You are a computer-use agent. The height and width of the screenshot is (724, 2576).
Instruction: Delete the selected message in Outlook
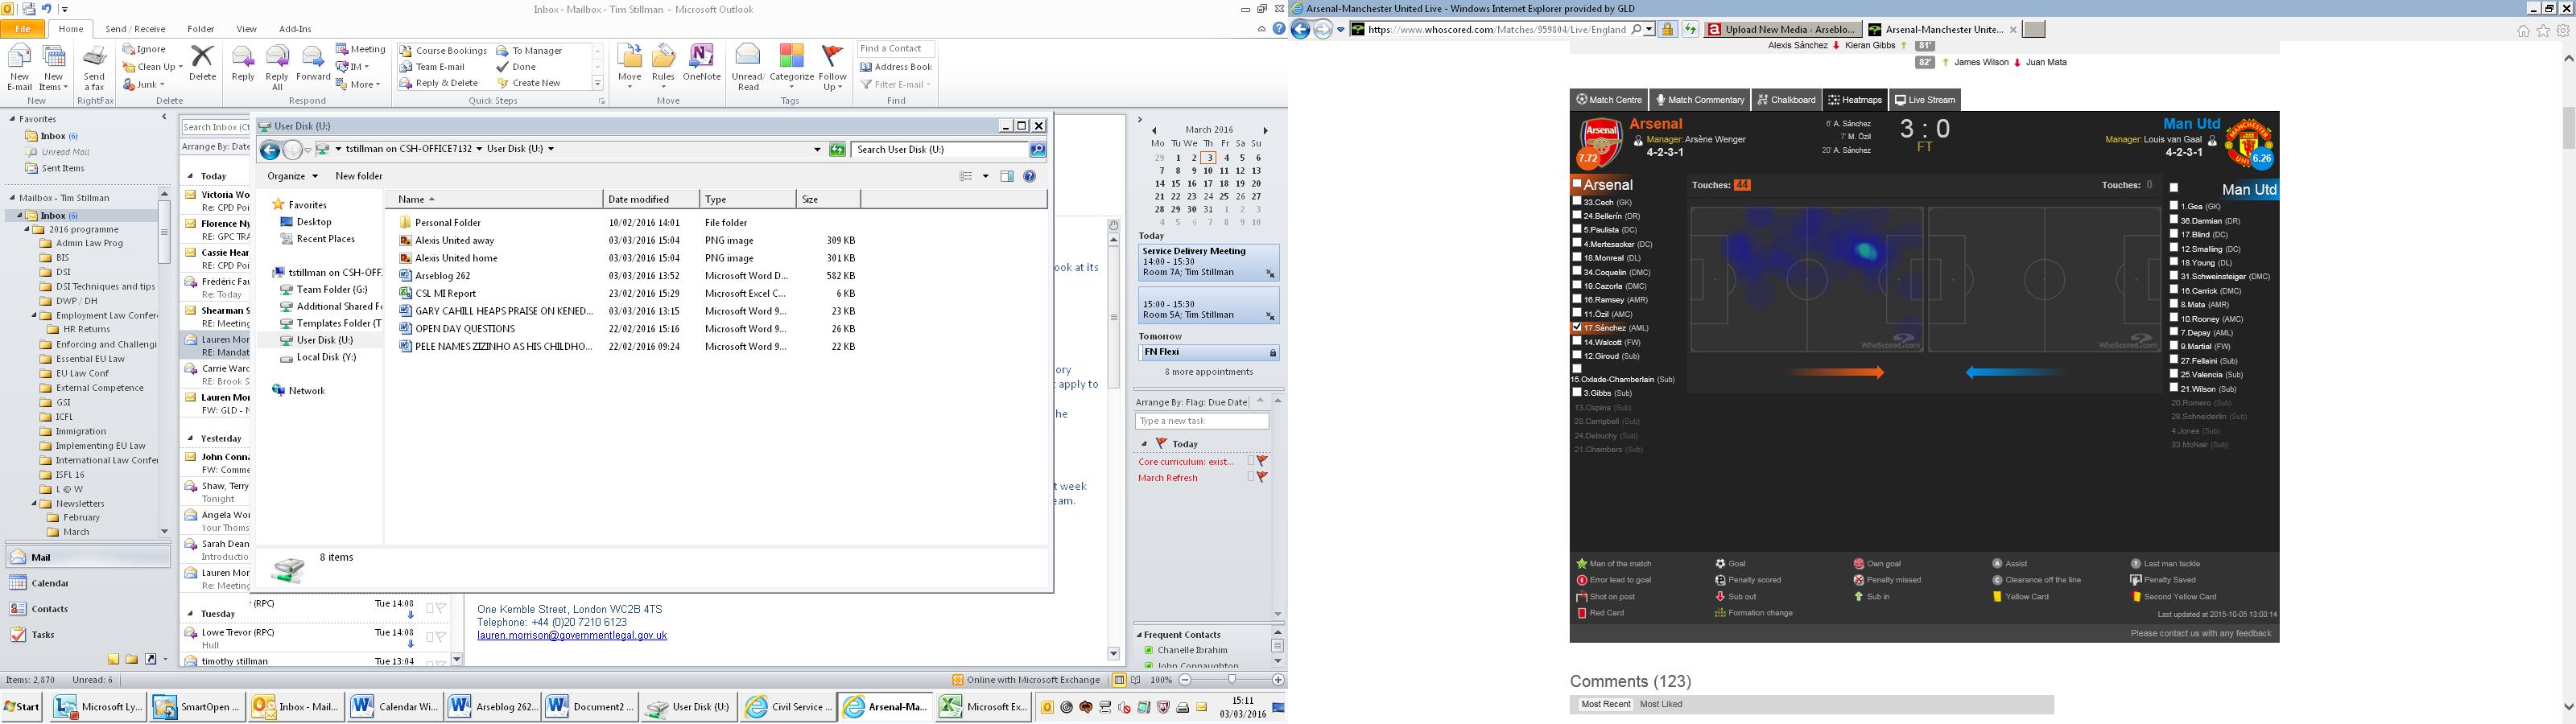pyautogui.click(x=202, y=63)
